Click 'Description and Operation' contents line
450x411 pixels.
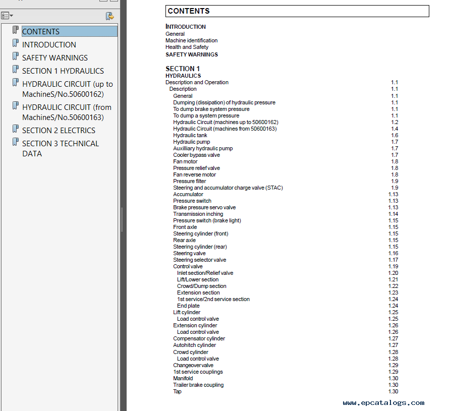coord(197,82)
